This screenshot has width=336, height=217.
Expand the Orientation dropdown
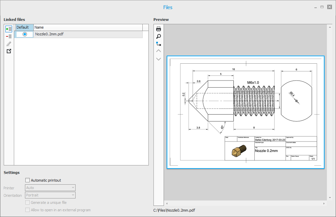click(x=50, y=195)
